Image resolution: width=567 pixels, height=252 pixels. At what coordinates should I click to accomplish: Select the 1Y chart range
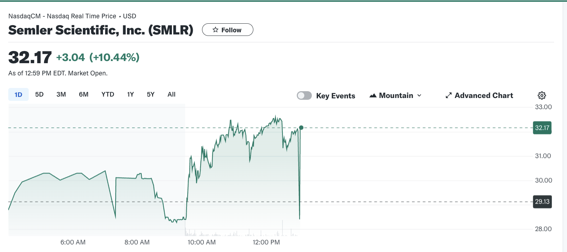point(130,94)
